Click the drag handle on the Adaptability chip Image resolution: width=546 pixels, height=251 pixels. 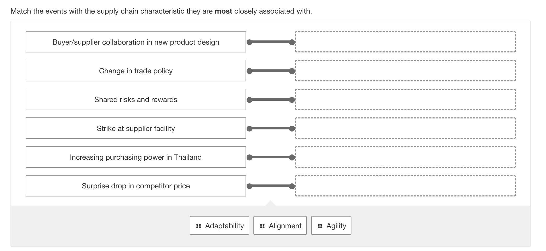pos(199,225)
